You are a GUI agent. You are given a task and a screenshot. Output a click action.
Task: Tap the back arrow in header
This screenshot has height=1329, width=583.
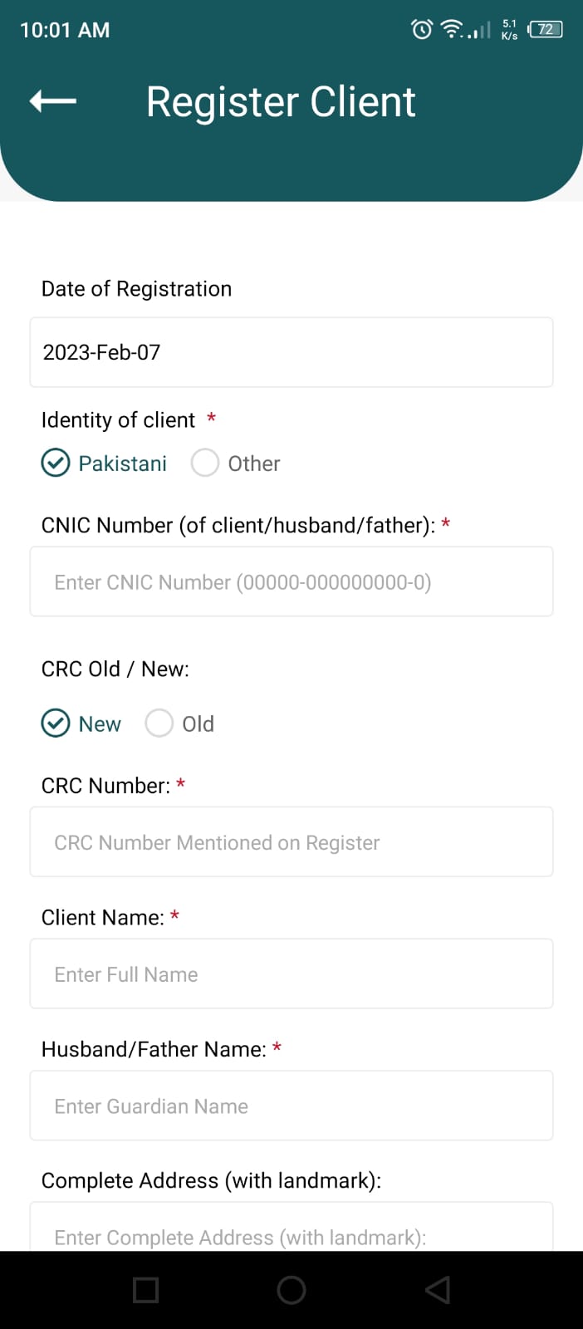click(x=53, y=101)
